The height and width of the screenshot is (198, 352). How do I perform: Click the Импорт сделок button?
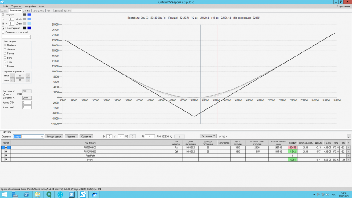click(54, 137)
